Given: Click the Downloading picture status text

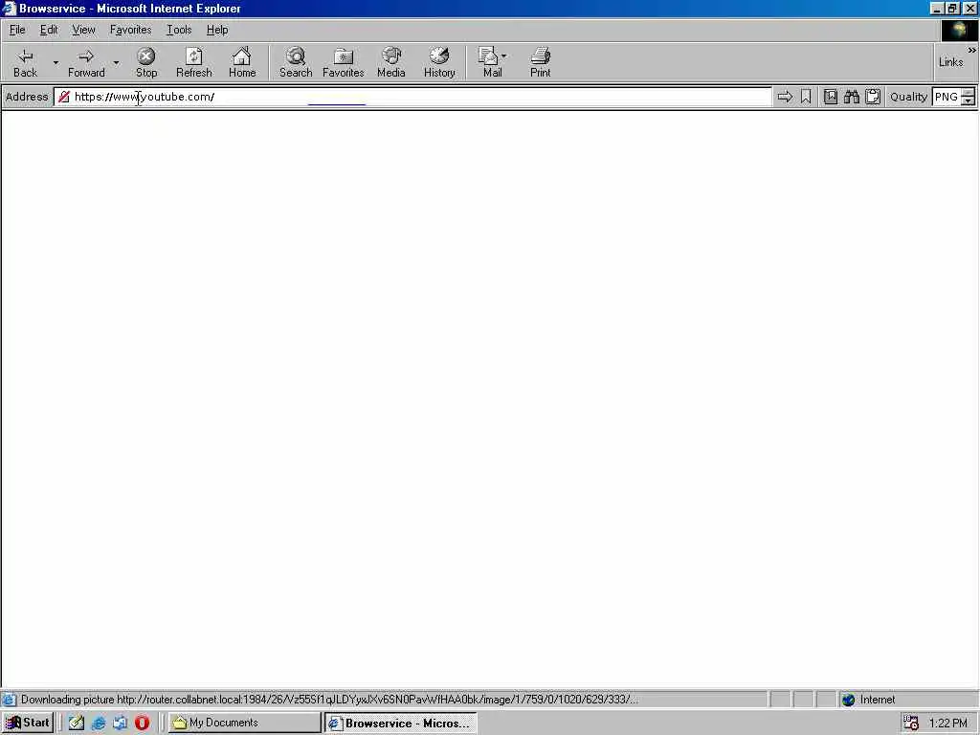Looking at the screenshot, I should [x=329, y=700].
